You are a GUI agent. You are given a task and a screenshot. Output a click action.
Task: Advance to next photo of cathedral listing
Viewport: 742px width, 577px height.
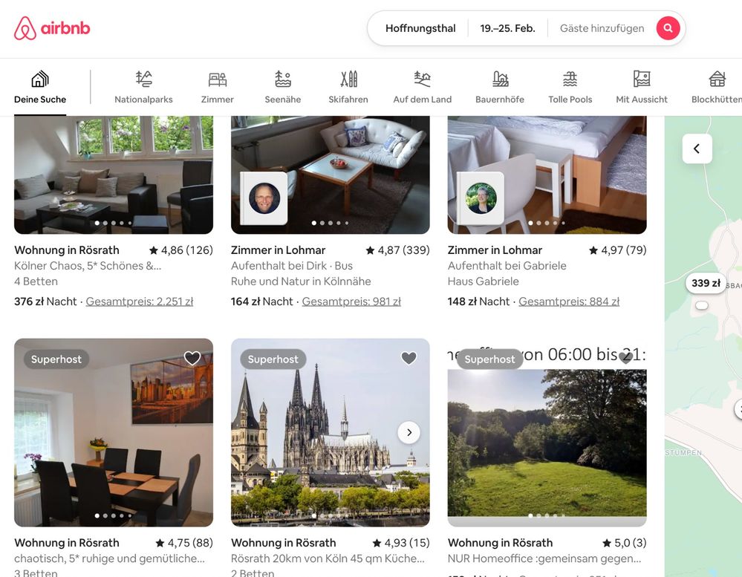point(409,432)
